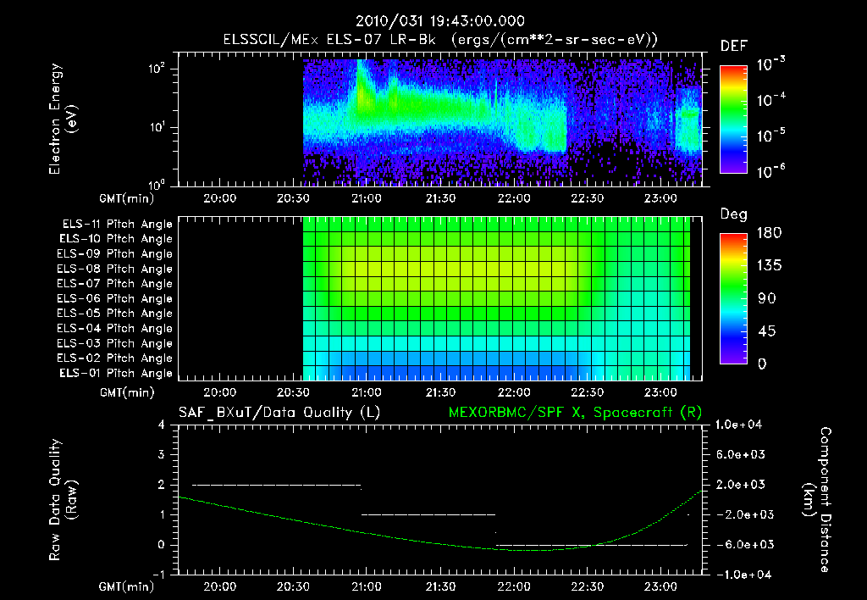Click the 10^2 label on the energy axis
This screenshot has height=600, width=867.
(157, 69)
